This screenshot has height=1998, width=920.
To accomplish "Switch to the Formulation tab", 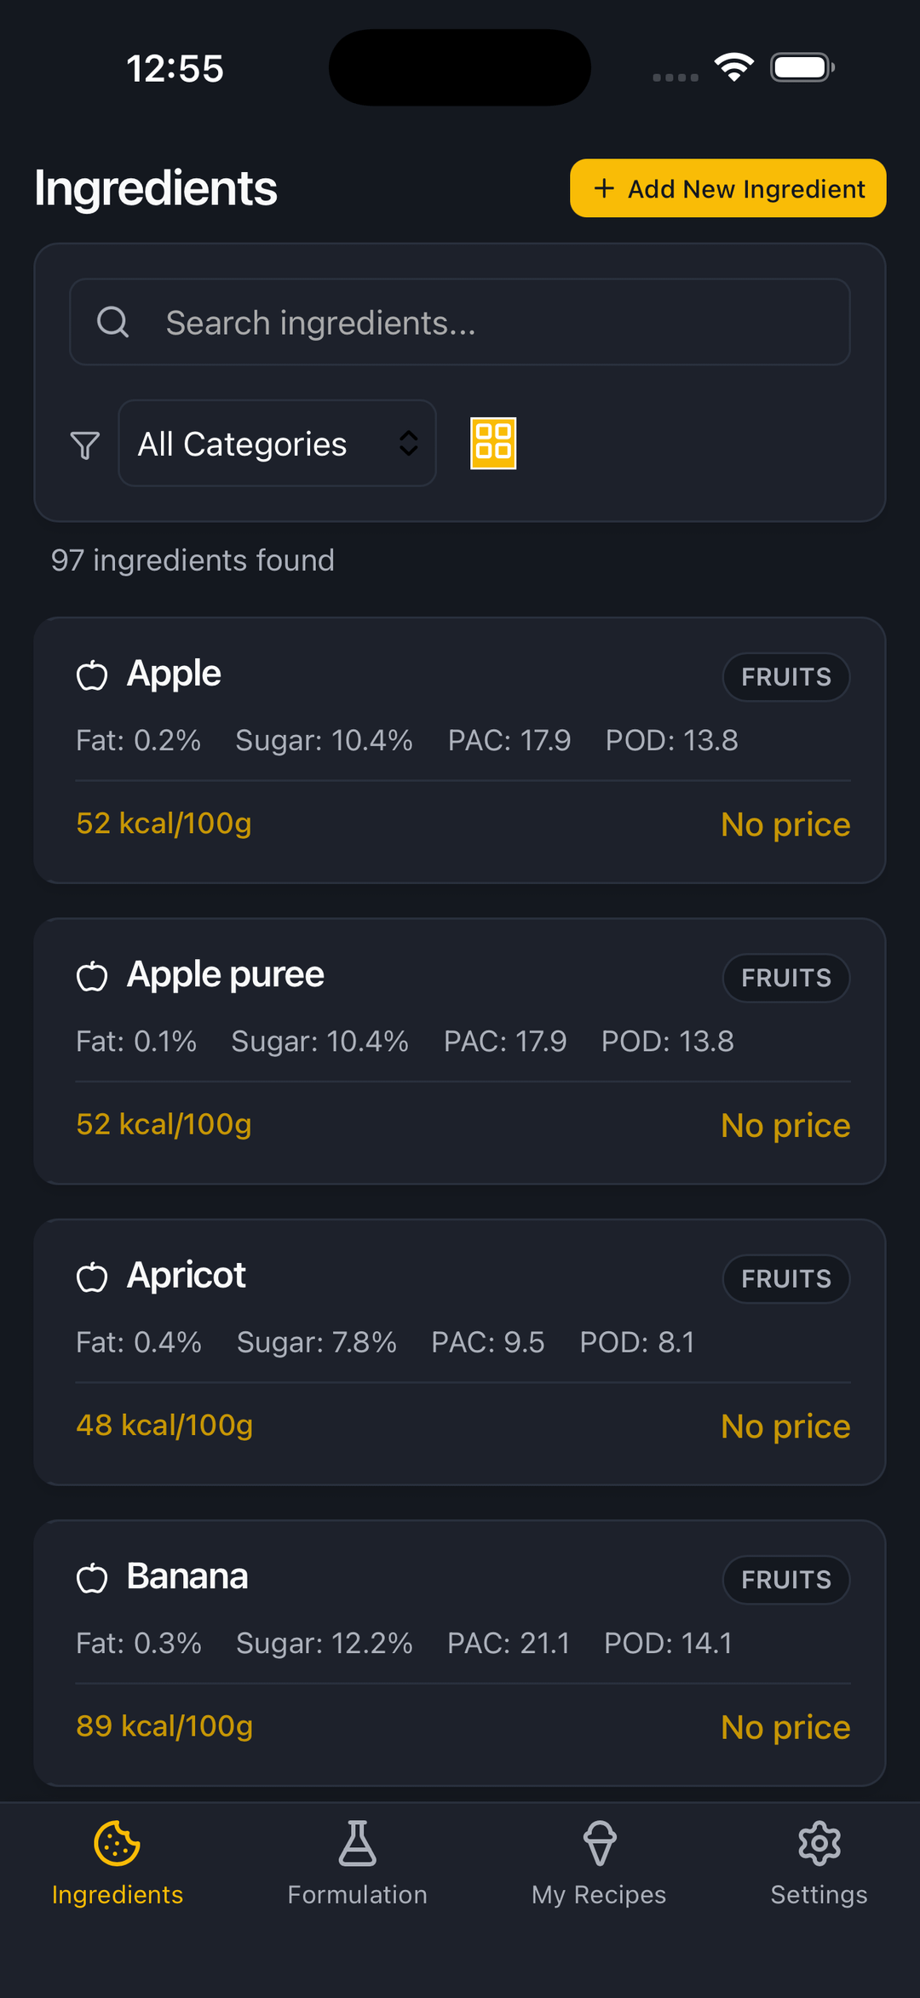I will pos(357,1863).
